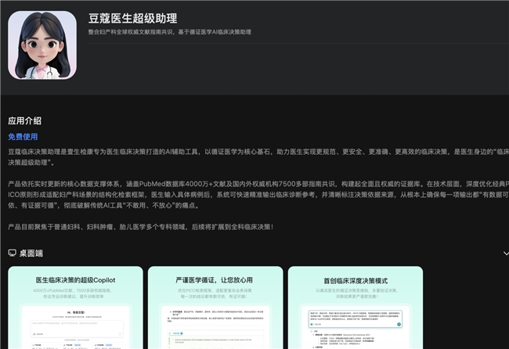This screenshot has width=509, height=349.
Task: Open the 免费使用 link
Action: (22, 135)
